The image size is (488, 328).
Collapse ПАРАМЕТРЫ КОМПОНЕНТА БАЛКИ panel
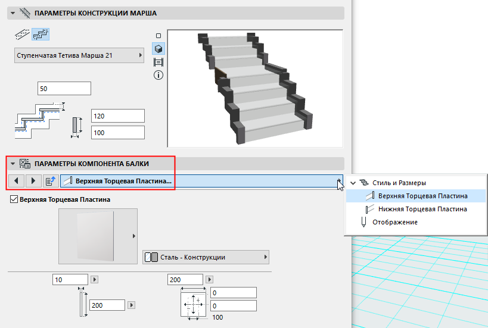point(13,164)
